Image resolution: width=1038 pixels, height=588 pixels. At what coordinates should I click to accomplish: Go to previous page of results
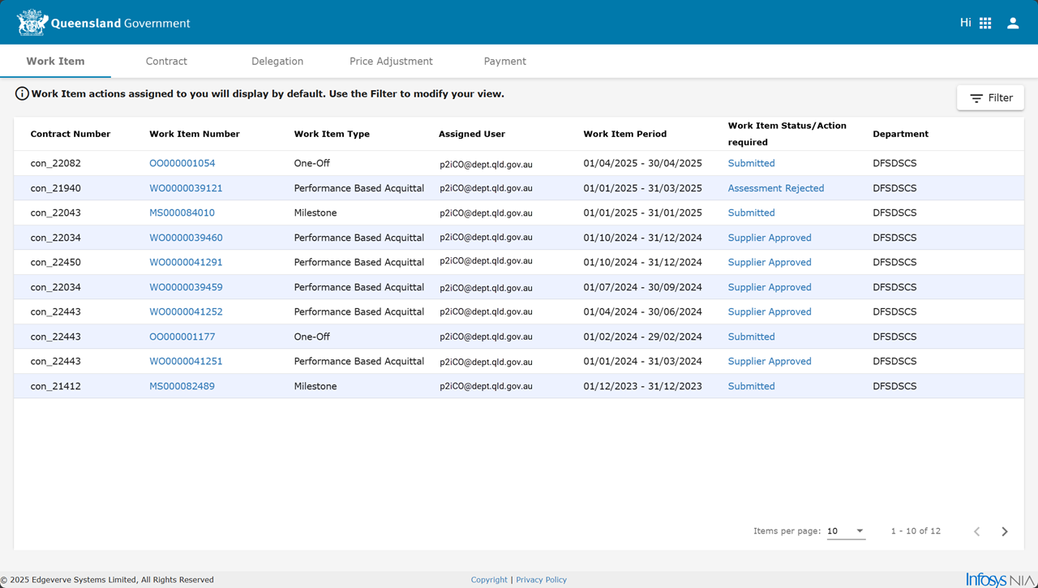[976, 531]
